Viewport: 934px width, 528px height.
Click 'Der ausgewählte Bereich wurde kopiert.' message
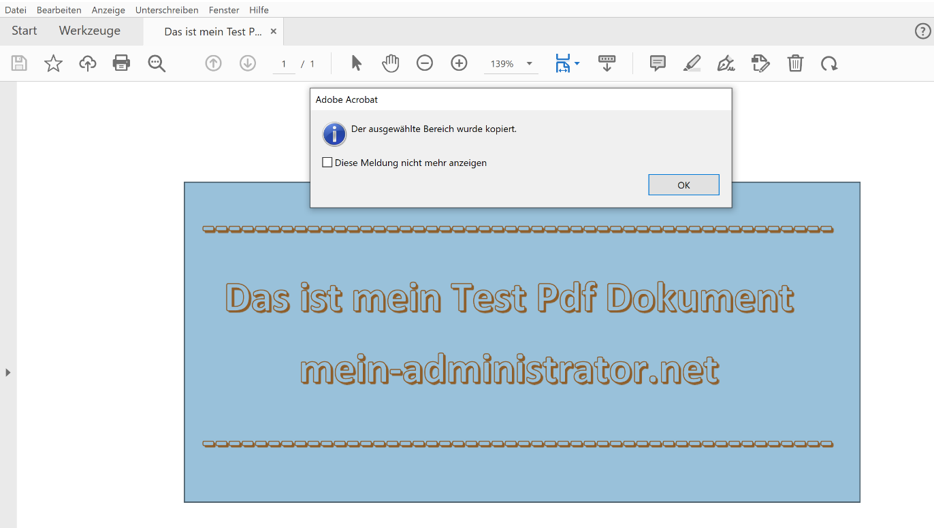click(x=434, y=129)
